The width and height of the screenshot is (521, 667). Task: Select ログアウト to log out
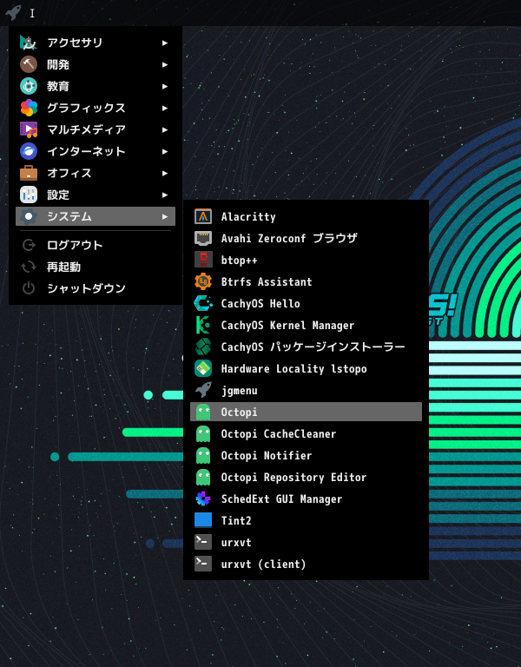coord(96,245)
